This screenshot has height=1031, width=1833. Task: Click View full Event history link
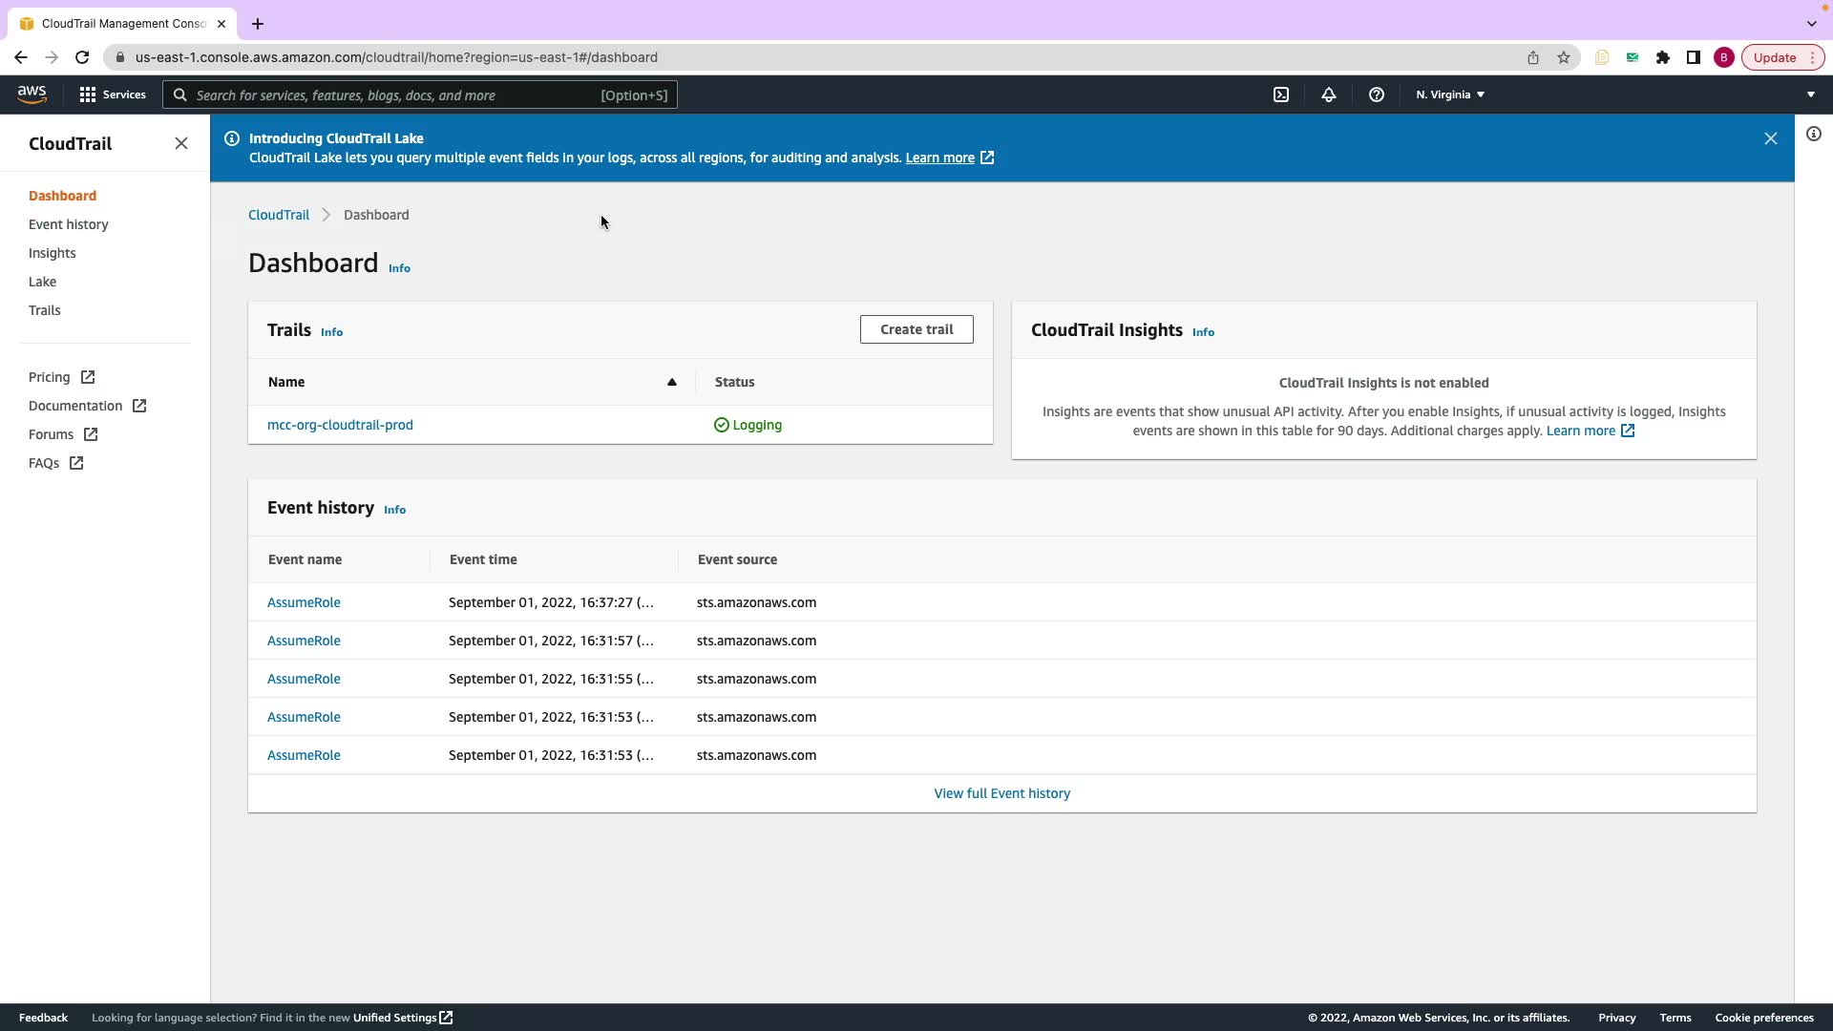click(x=1001, y=793)
